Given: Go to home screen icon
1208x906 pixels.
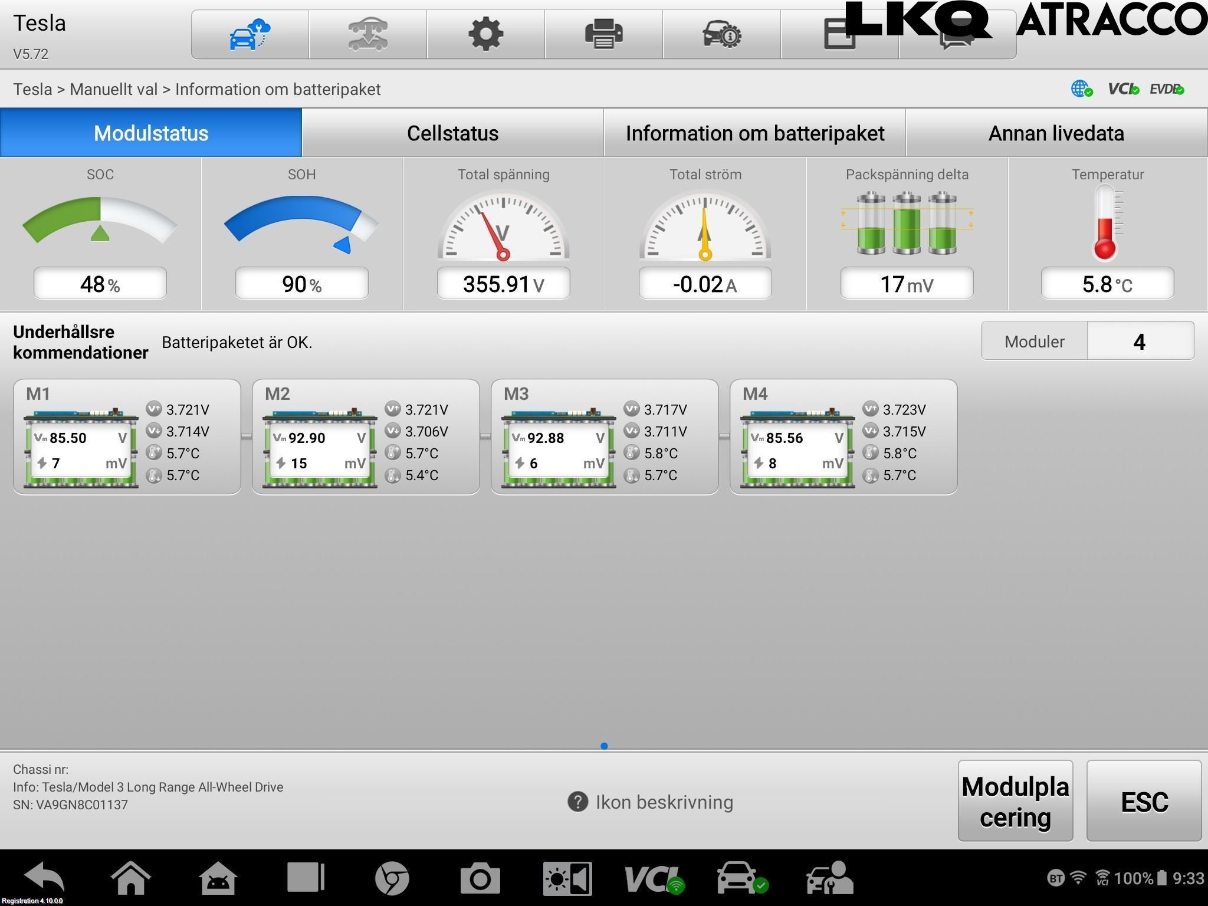Looking at the screenshot, I should (131, 878).
